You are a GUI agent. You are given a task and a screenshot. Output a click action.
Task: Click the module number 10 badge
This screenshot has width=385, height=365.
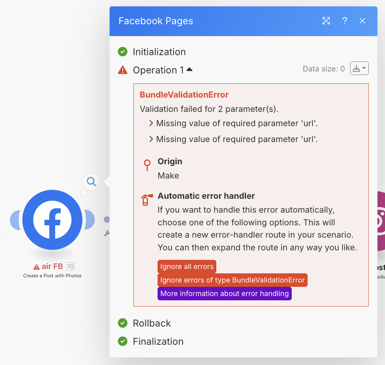[x=70, y=266]
